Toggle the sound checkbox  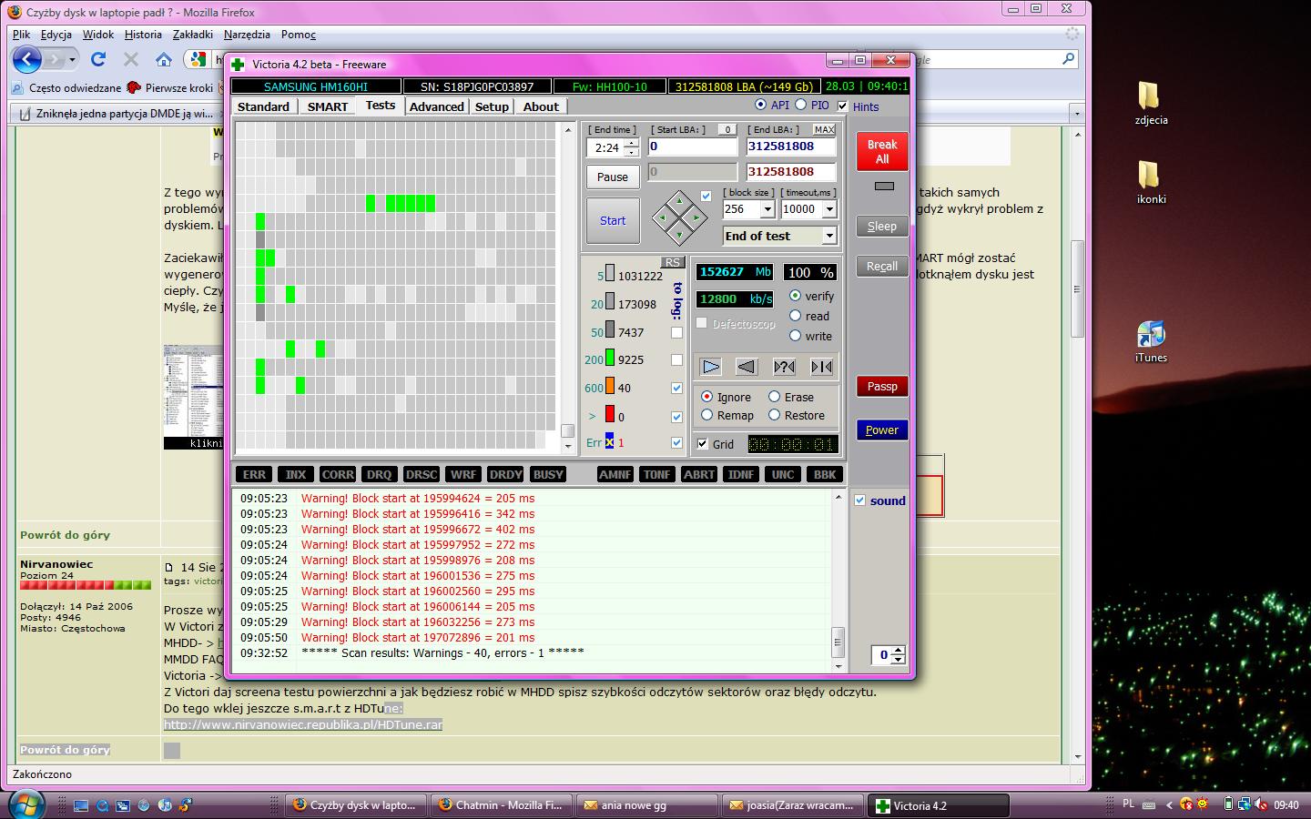coord(860,500)
